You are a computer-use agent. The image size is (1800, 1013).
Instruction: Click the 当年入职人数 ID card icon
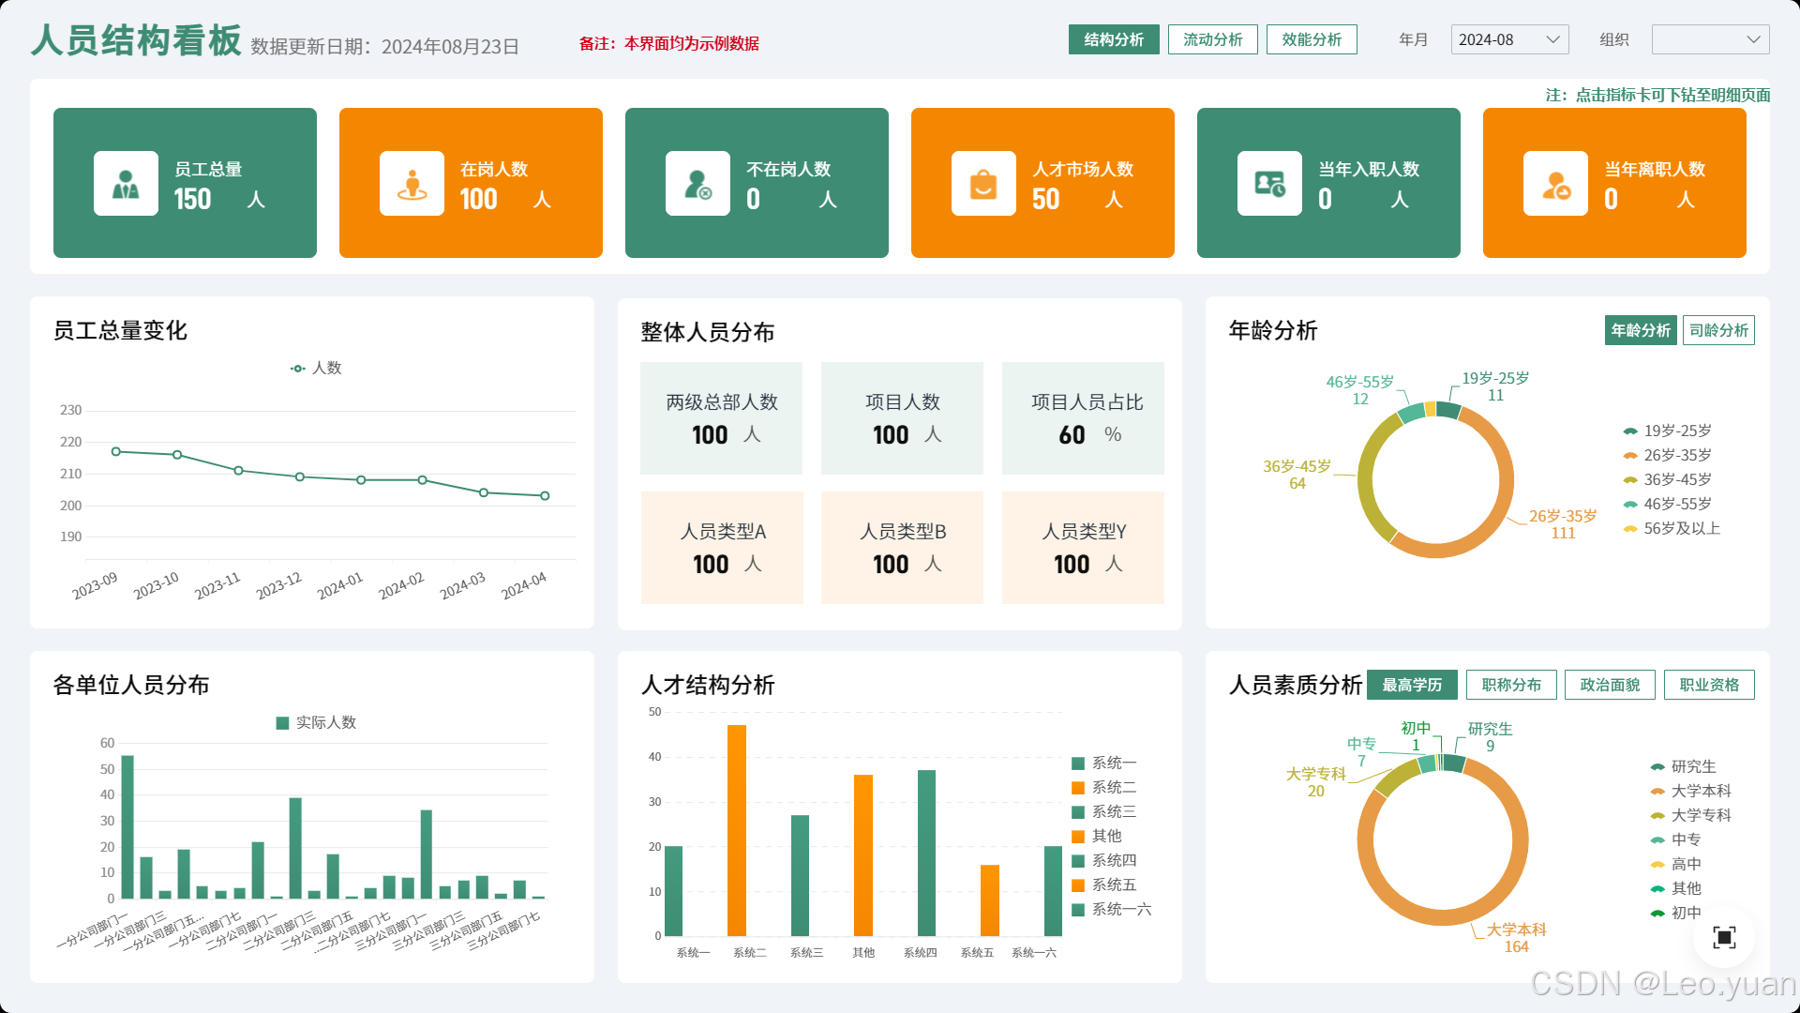tap(1269, 184)
